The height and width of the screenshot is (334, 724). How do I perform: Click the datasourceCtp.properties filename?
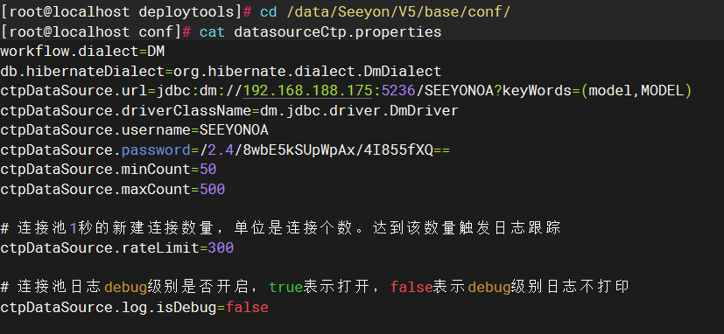tap(338, 31)
